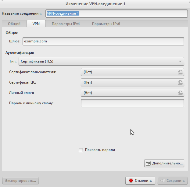Screen dimensions: 190x187
Task: Open the Личный ключ (Нет) file selector
Action: coord(128,93)
